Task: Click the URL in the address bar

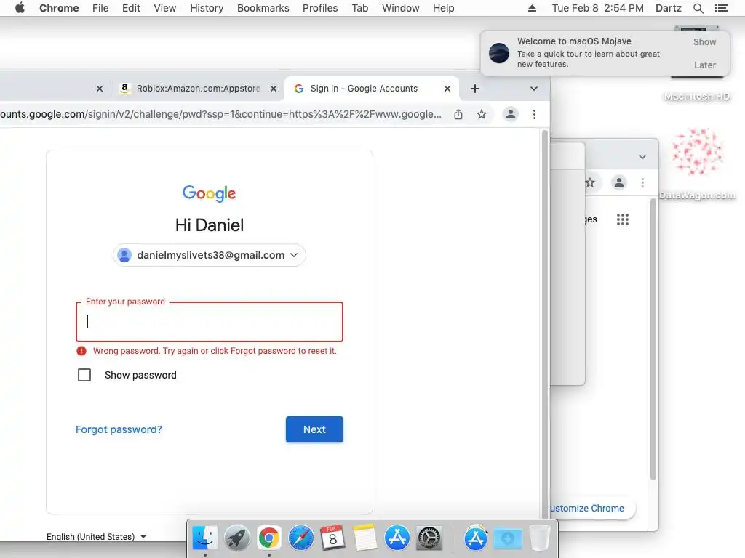Action: [221, 114]
